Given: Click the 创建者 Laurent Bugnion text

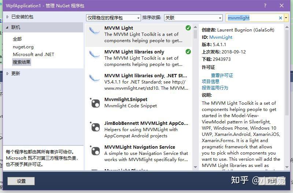Looking at the screenshot, I should 238,30.
